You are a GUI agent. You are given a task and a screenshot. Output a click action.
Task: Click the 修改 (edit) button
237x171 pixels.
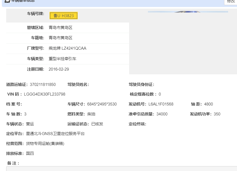pos(231,2)
